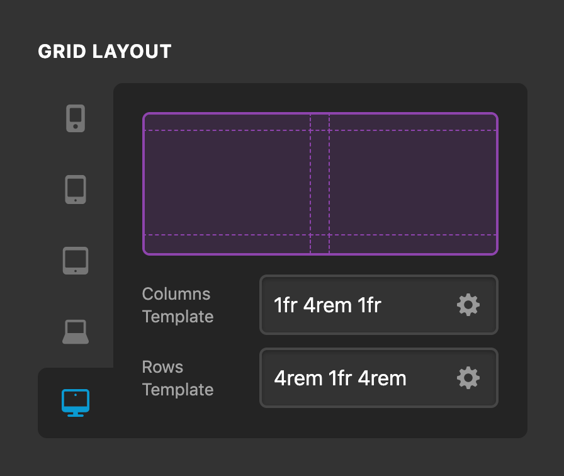Switch to the small portrait tablet breakpoint
Image resolution: width=564 pixels, height=476 pixels.
click(76, 190)
